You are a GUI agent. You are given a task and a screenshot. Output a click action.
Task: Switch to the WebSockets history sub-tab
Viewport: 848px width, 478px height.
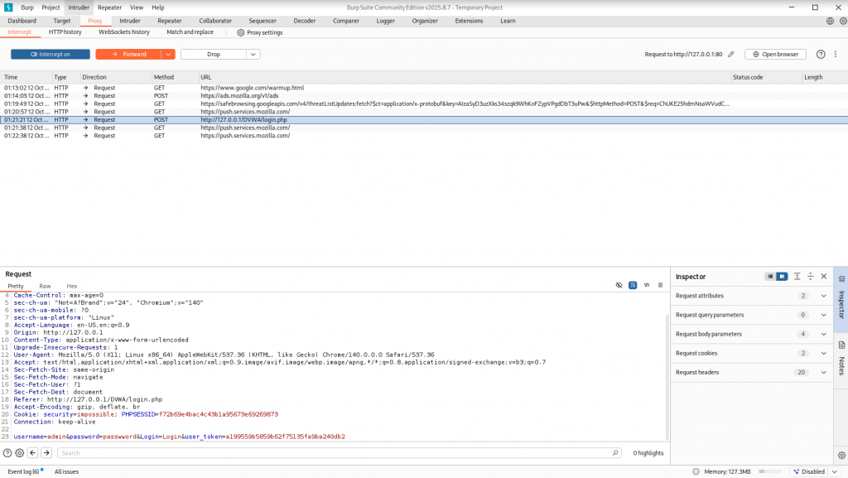pos(124,32)
